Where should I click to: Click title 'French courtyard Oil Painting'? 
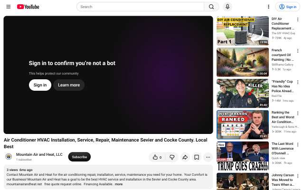click(283, 55)
